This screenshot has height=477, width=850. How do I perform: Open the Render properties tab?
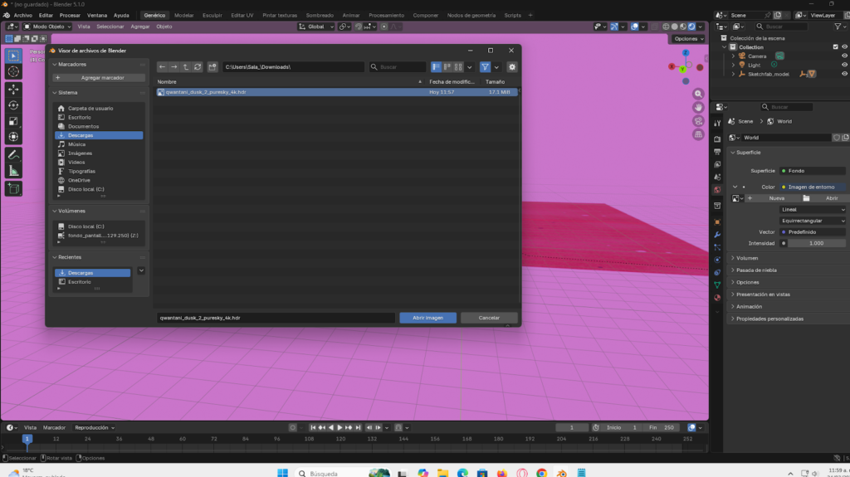(717, 139)
